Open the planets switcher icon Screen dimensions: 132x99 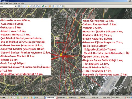click(50, 6)
